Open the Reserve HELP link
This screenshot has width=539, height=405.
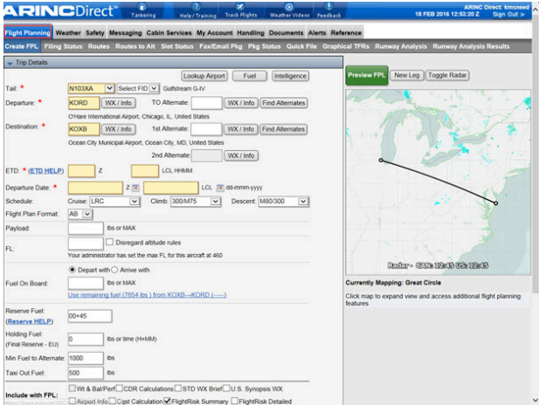click(x=30, y=321)
